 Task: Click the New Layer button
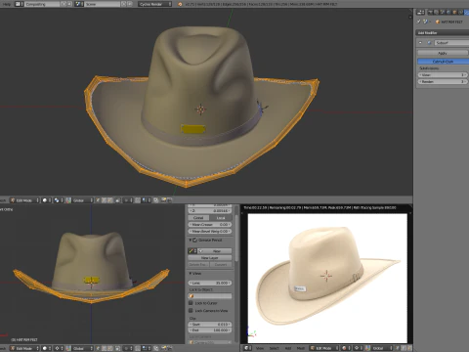(210, 258)
